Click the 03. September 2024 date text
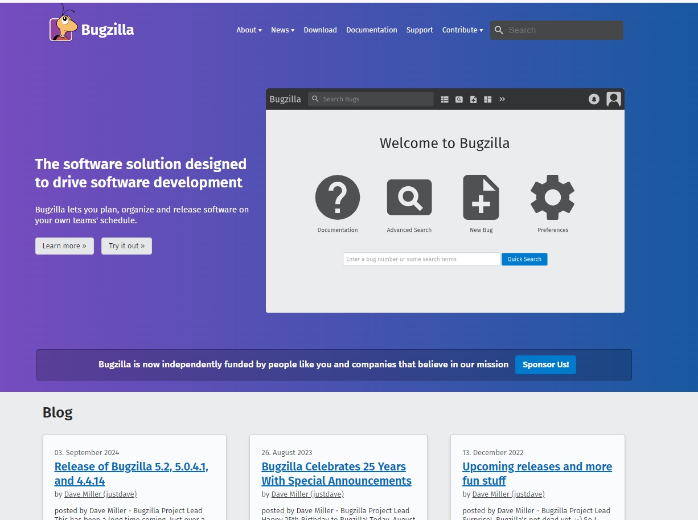The height and width of the screenshot is (520, 698). 87,453
